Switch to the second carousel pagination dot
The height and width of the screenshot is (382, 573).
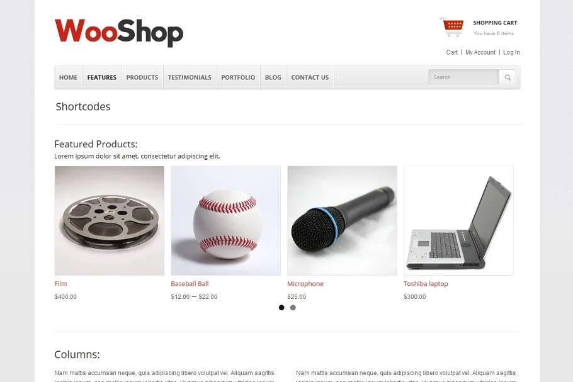(293, 308)
